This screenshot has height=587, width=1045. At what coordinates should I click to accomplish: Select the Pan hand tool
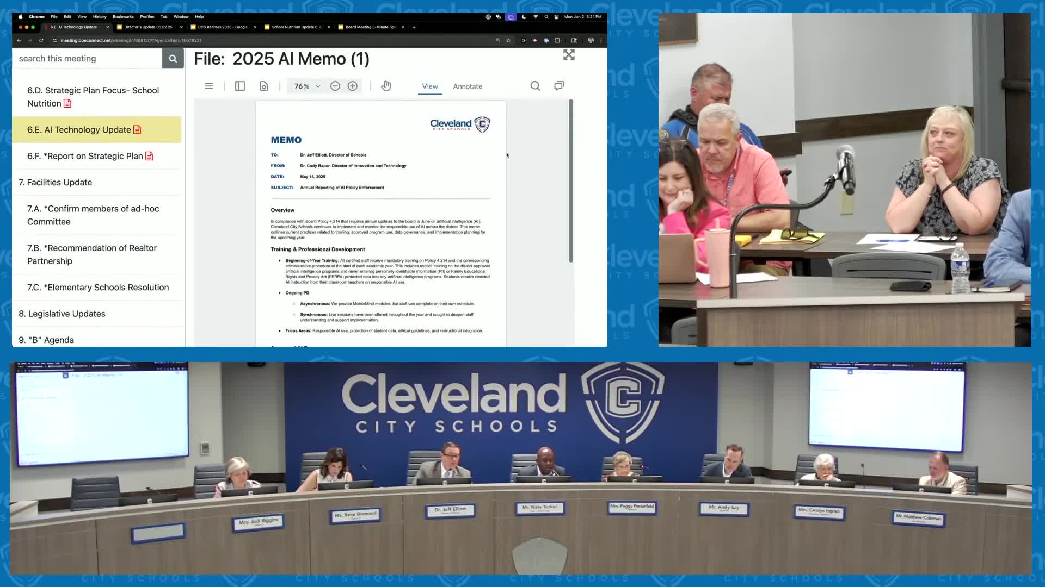coord(386,86)
